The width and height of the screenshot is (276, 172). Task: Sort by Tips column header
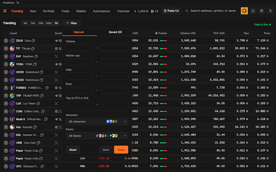pyautogui.click(x=246, y=33)
